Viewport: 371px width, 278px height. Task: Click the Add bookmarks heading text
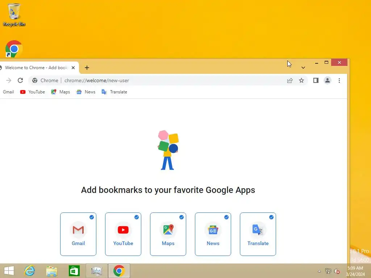tap(168, 190)
